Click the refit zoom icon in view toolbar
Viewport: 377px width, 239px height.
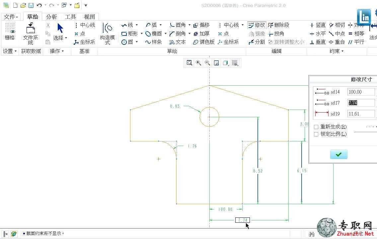189,63
